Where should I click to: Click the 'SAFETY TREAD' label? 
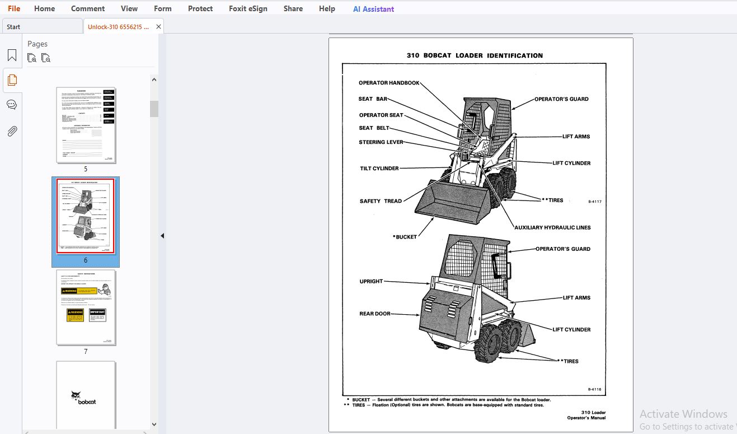coord(381,201)
